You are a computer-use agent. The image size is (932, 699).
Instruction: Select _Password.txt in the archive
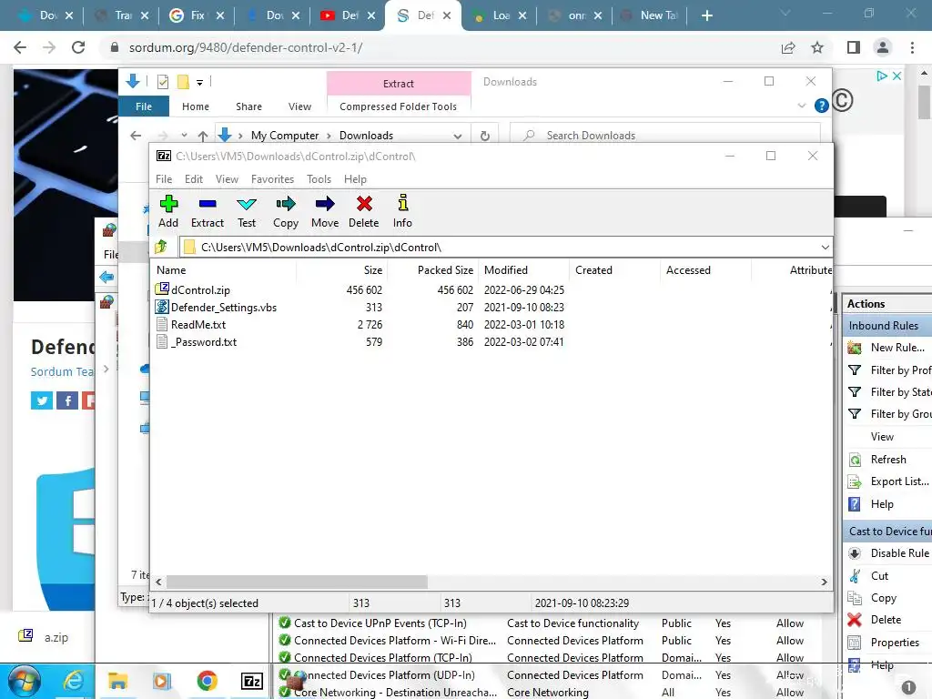[203, 342]
